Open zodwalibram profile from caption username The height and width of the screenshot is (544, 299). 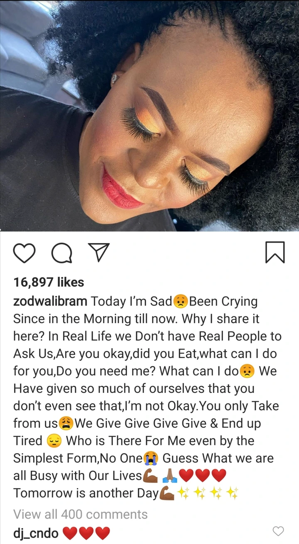(50, 302)
